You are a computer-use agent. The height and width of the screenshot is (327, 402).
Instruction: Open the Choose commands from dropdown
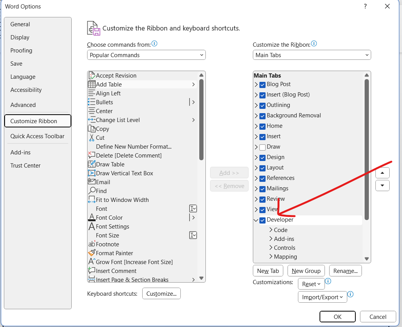[146, 55]
